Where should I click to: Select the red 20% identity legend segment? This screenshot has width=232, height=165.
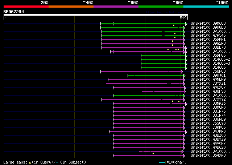[26, 7]
